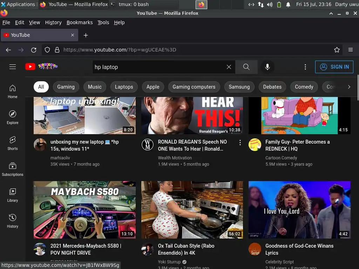
Task: Open Wealth Motivation channel avatar
Action: [148, 145]
